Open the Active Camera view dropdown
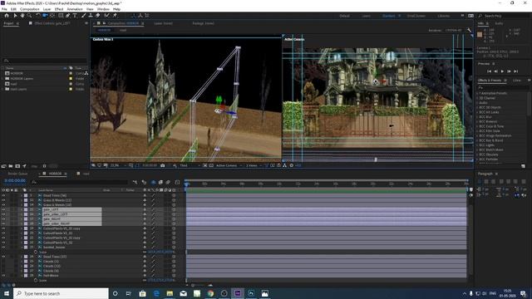The height and width of the screenshot is (299, 532). coord(229,165)
